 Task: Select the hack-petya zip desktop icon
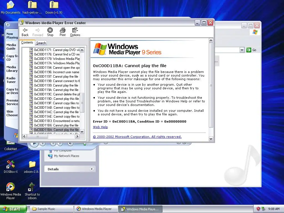[32, 7]
